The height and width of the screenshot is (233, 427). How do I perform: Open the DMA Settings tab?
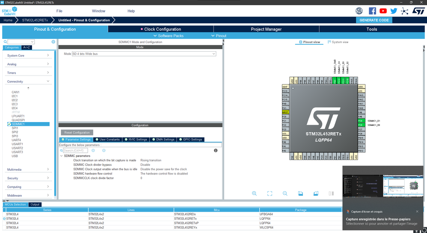point(163,139)
